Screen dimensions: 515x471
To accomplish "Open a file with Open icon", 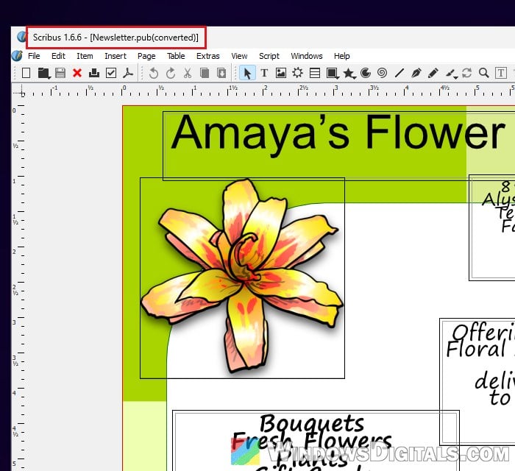I will [43, 73].
